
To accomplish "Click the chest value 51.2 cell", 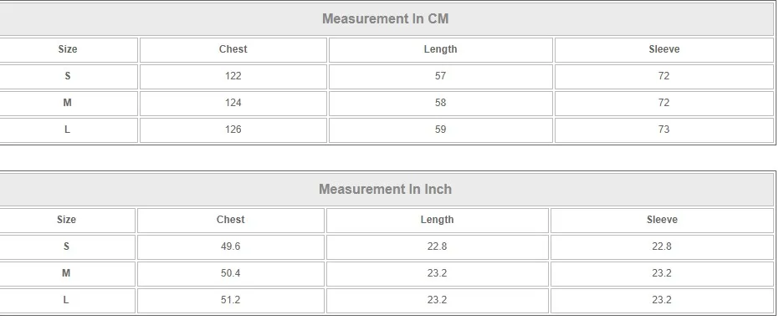I will coord(230,301).
